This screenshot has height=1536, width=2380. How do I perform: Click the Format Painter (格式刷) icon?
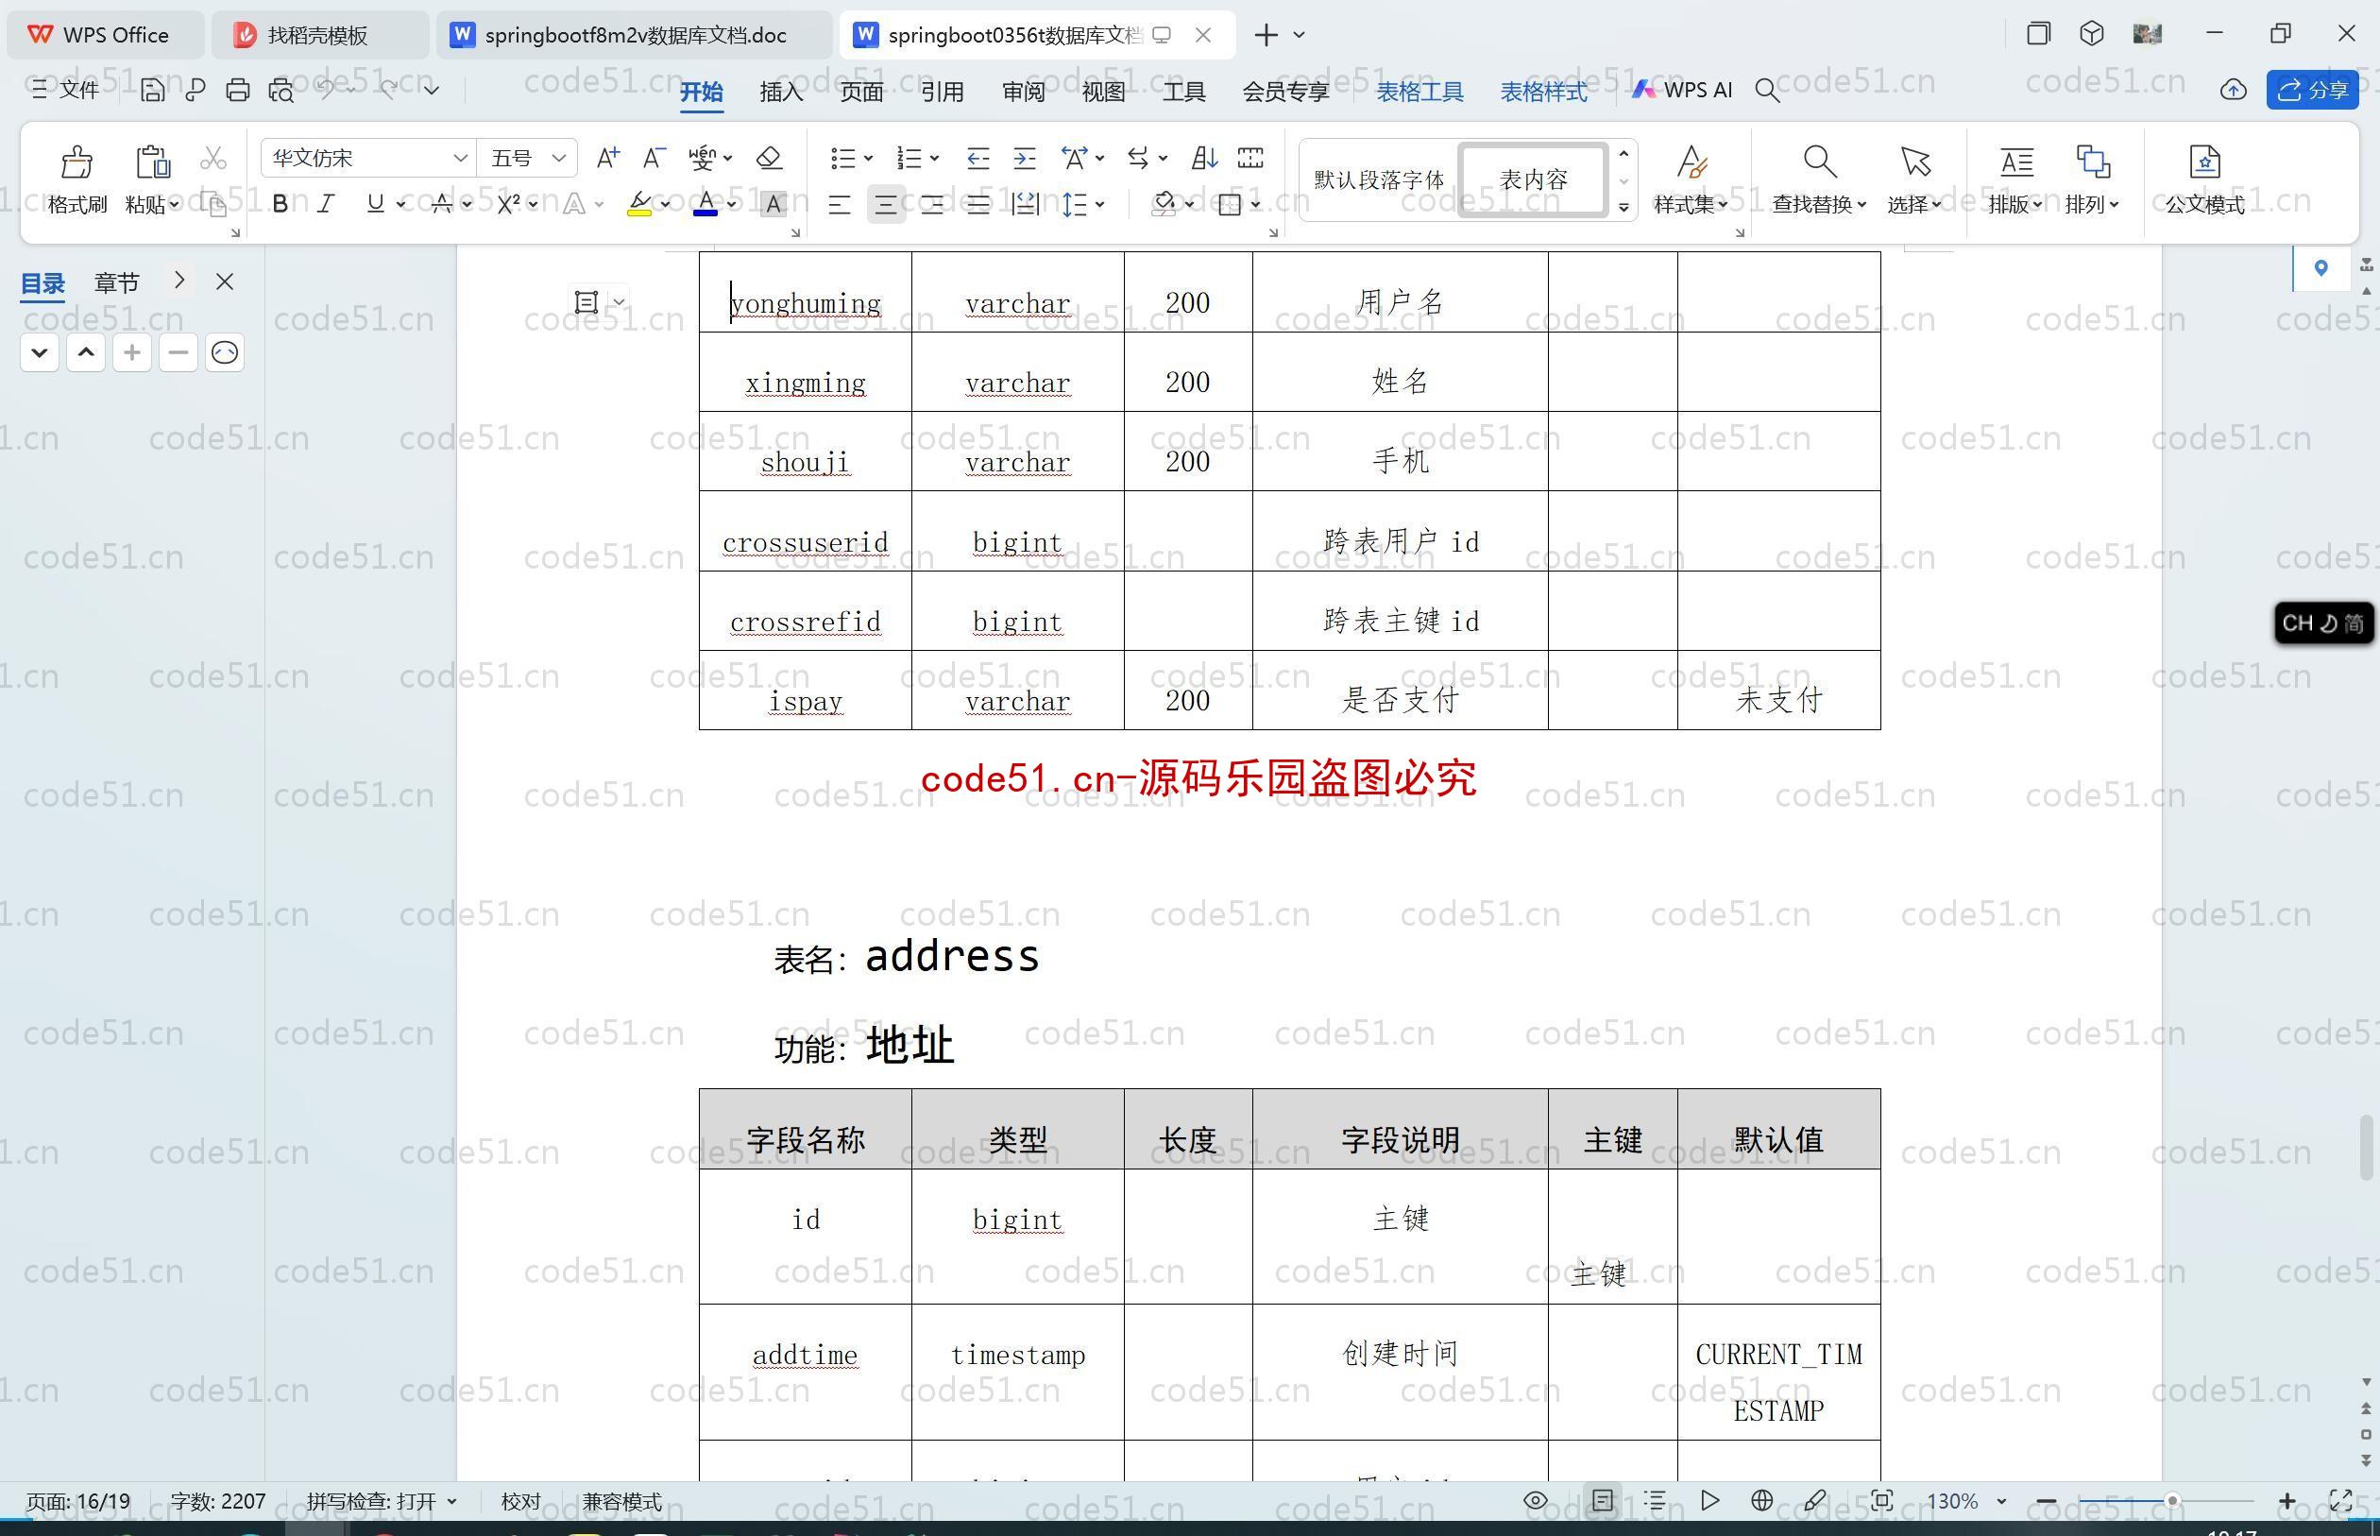(x=76, y=162)
